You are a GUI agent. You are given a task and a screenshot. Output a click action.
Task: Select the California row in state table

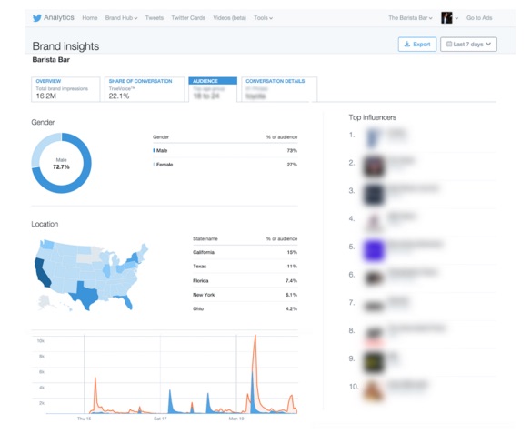[245, 252]
